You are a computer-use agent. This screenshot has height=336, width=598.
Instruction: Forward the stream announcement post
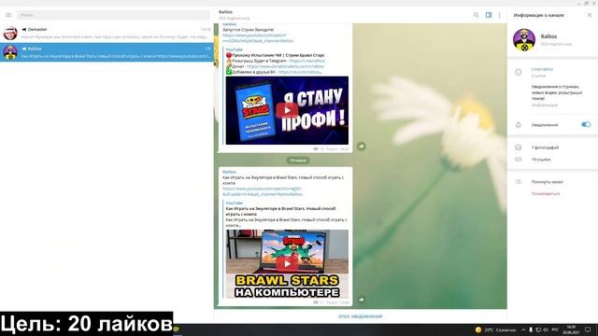(x=362, y=147)
